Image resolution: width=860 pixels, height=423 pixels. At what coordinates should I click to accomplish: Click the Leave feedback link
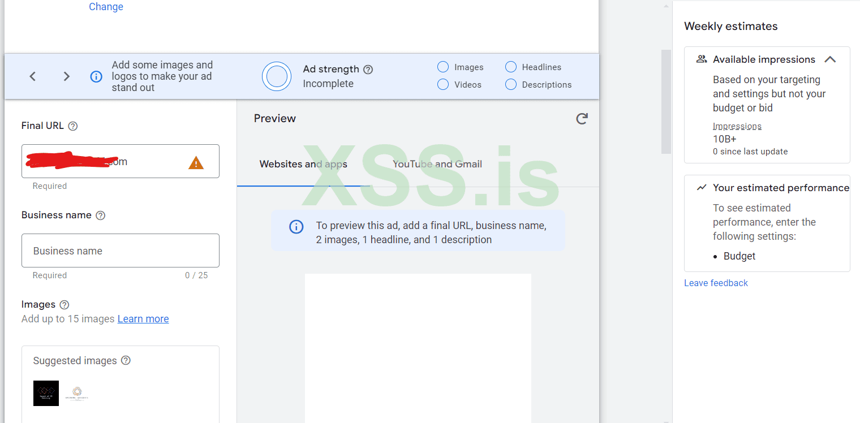(716, 283)
